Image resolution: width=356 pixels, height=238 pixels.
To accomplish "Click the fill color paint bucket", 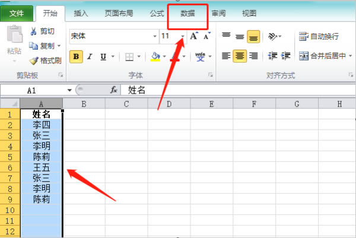I will 155,57.
